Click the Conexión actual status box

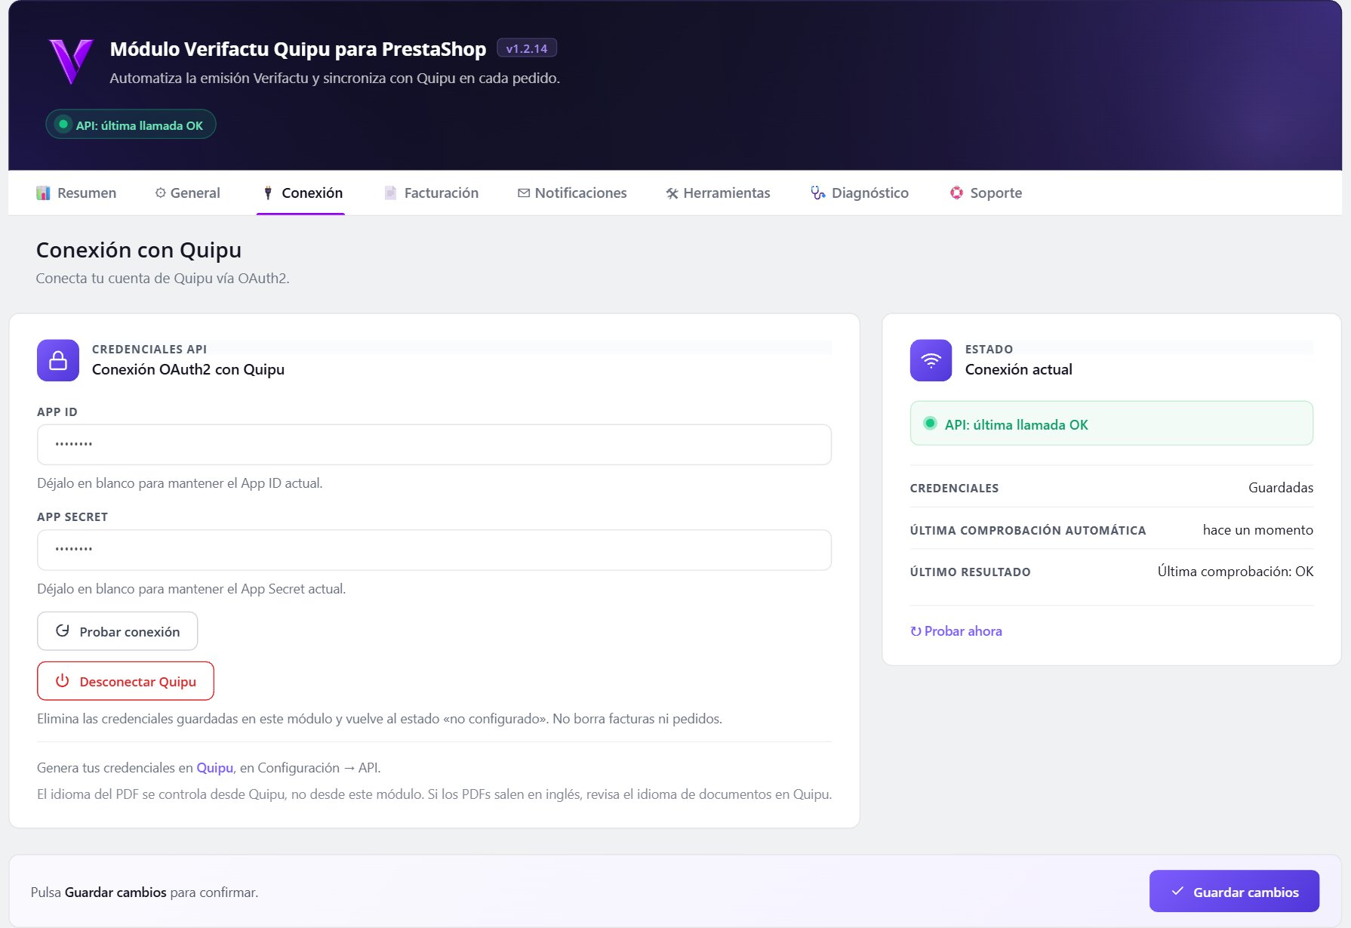point(1111,424)
